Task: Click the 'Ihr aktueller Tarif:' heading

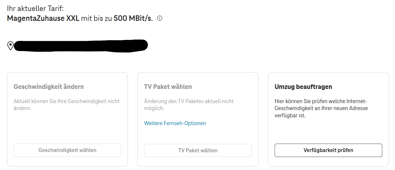Action: 35,8
